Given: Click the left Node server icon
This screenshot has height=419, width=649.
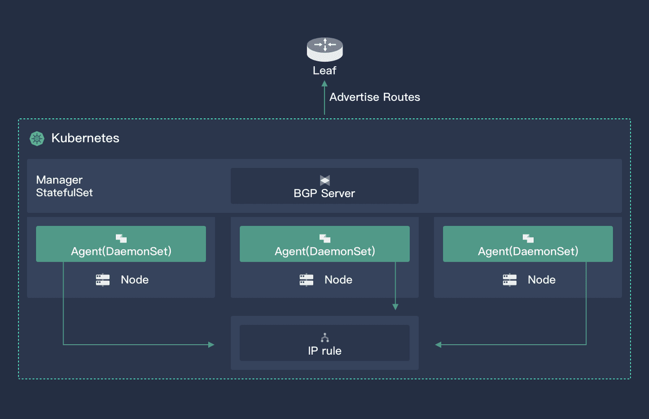Looking at the screenshot, I should click(103, 280).
